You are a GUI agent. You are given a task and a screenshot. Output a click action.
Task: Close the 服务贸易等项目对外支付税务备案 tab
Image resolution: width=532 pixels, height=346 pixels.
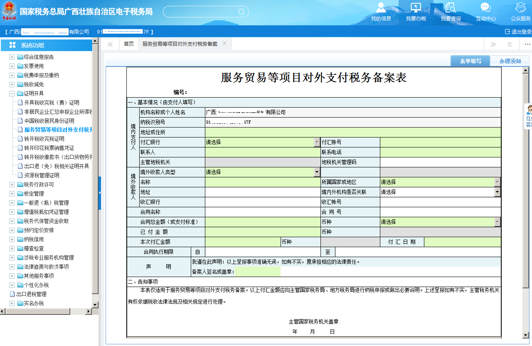(224, 43)
